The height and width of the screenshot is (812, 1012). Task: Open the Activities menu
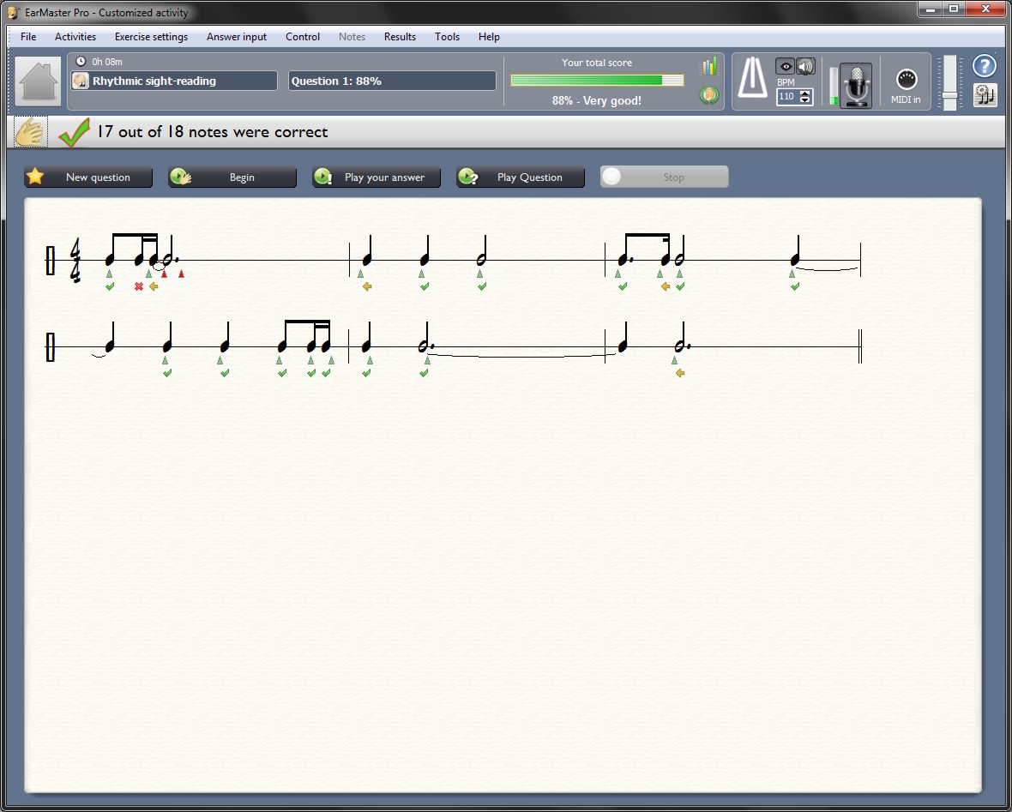coord(75,37)
